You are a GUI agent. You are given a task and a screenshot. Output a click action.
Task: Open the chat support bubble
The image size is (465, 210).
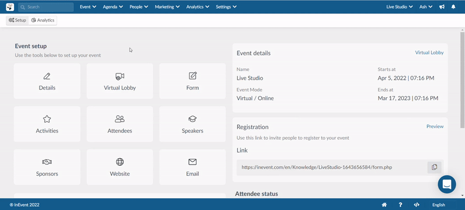[x=447, y=184]
